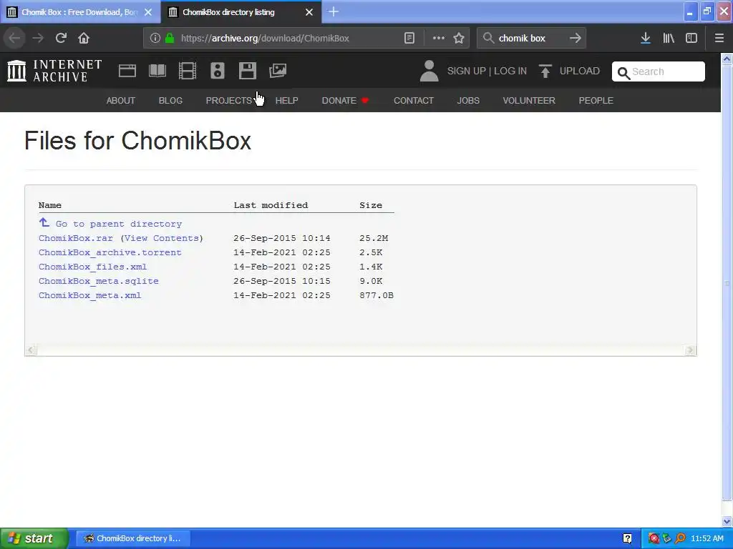733x549 pixels.
Task: Close the ChomikBox directory listing tab
Action: pos(309,12)
